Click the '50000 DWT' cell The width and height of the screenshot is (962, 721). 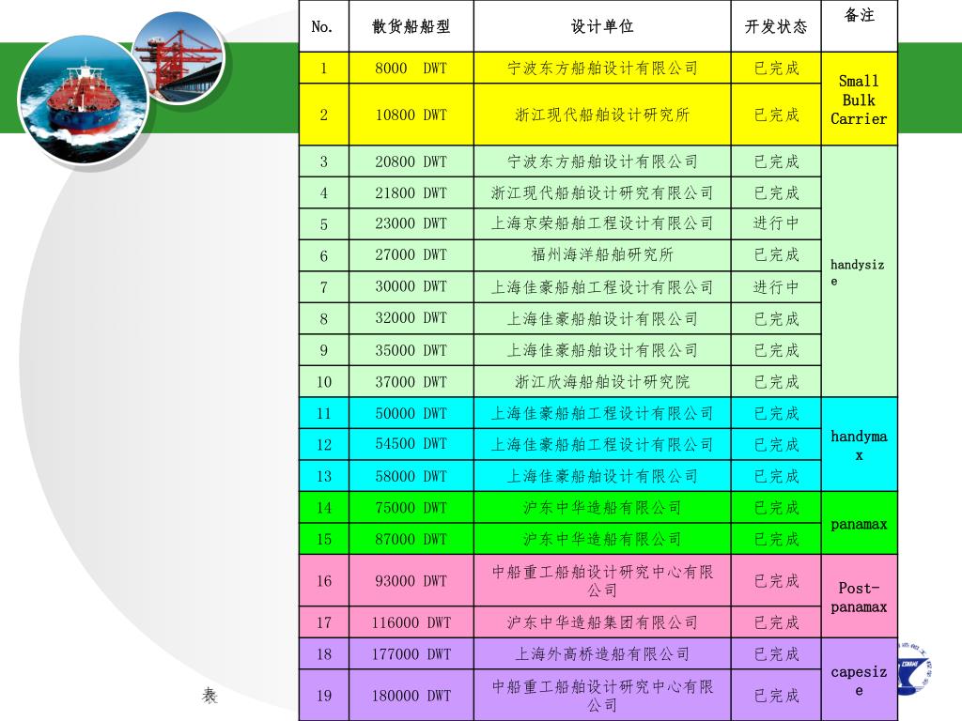coord(411,413)
